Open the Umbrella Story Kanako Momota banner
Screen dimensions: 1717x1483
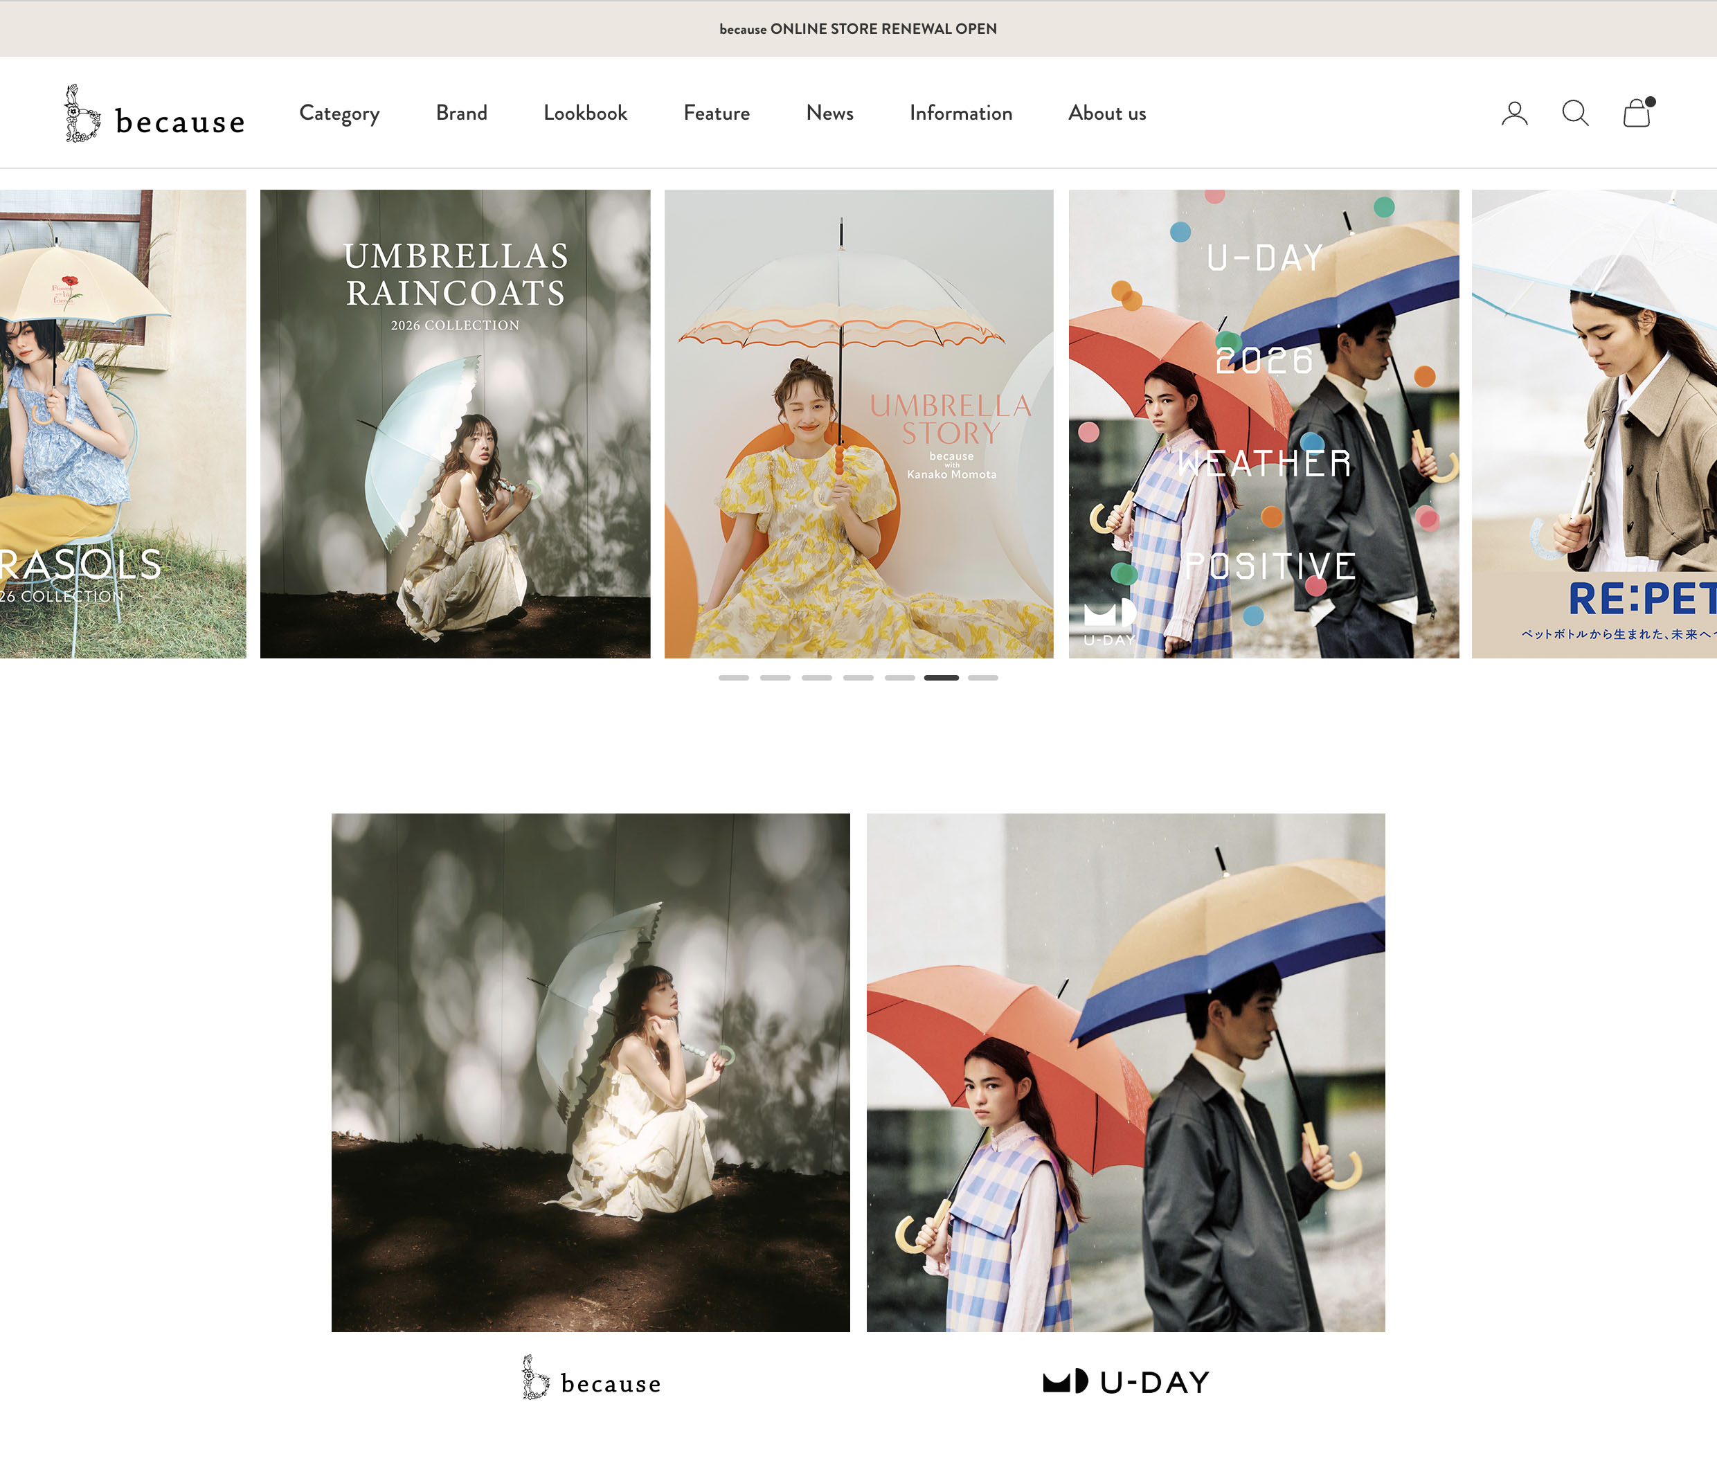click(858, 423)
